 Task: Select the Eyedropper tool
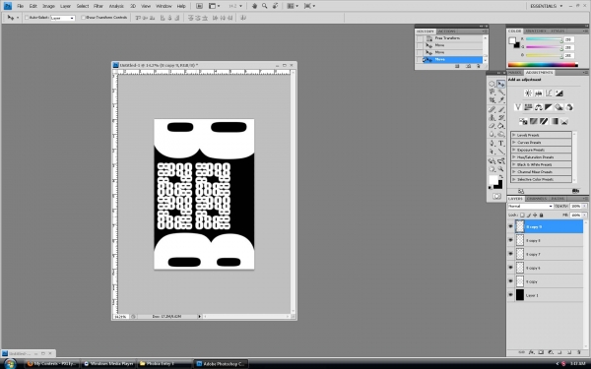pos(501,100)
